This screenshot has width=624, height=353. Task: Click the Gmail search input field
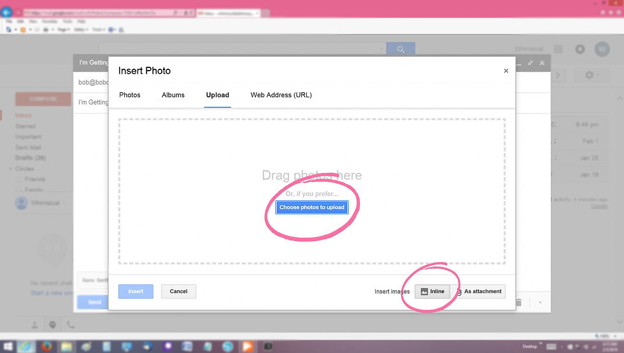(x=242, y=50)
